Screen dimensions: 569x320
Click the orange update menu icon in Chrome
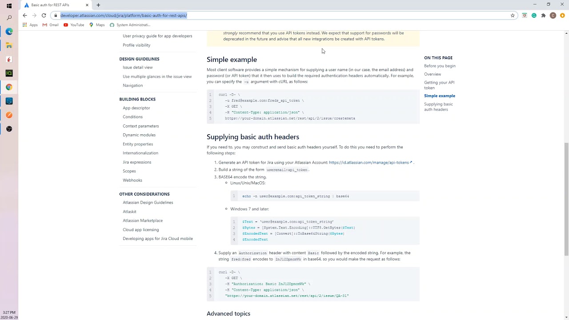coord(562,15)
